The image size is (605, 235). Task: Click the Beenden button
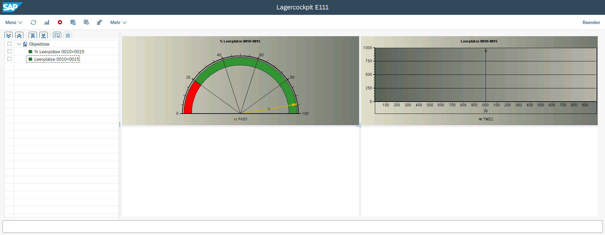pyautogui.click(x=591, y=22)
